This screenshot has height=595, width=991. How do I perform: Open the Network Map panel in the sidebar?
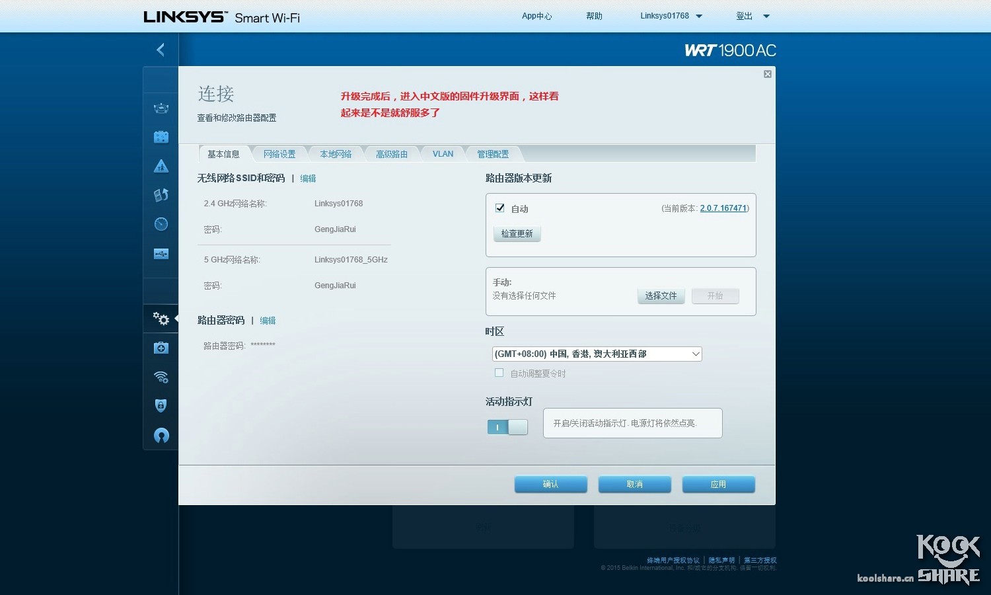[x=161, y=108]
